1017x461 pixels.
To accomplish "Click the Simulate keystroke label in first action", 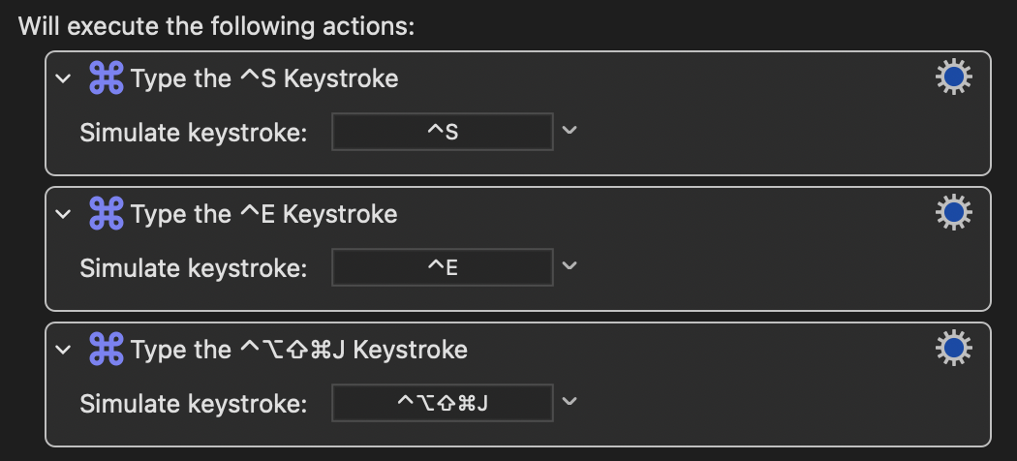I will tap(194, 133).
